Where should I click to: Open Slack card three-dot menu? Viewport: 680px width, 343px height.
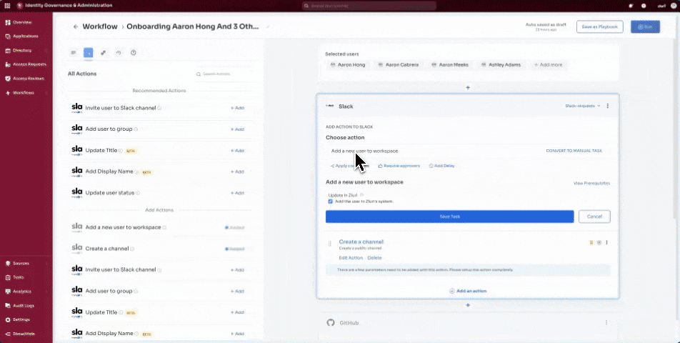(x=608, y=106)
